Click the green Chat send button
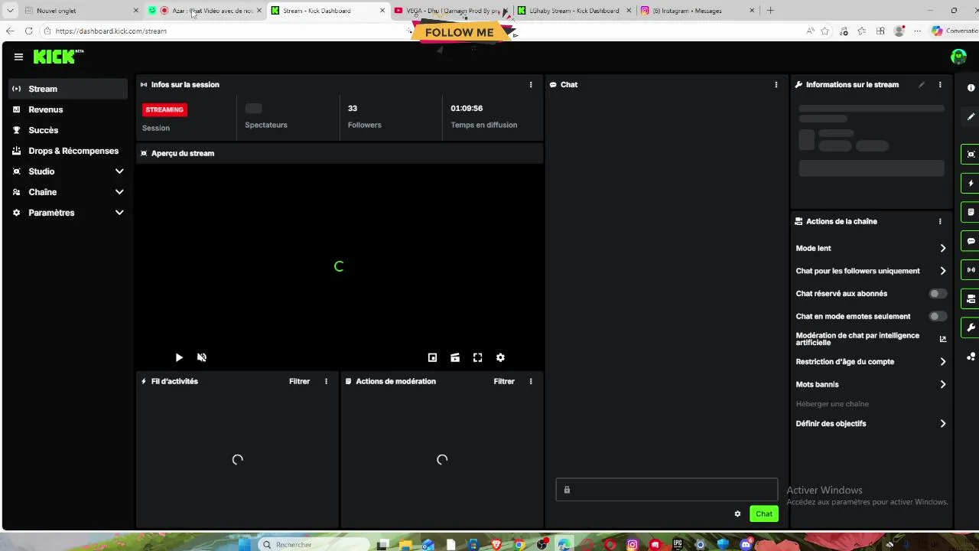The width and height of the screenshot is (979, 551). click(x=764, y=514)
